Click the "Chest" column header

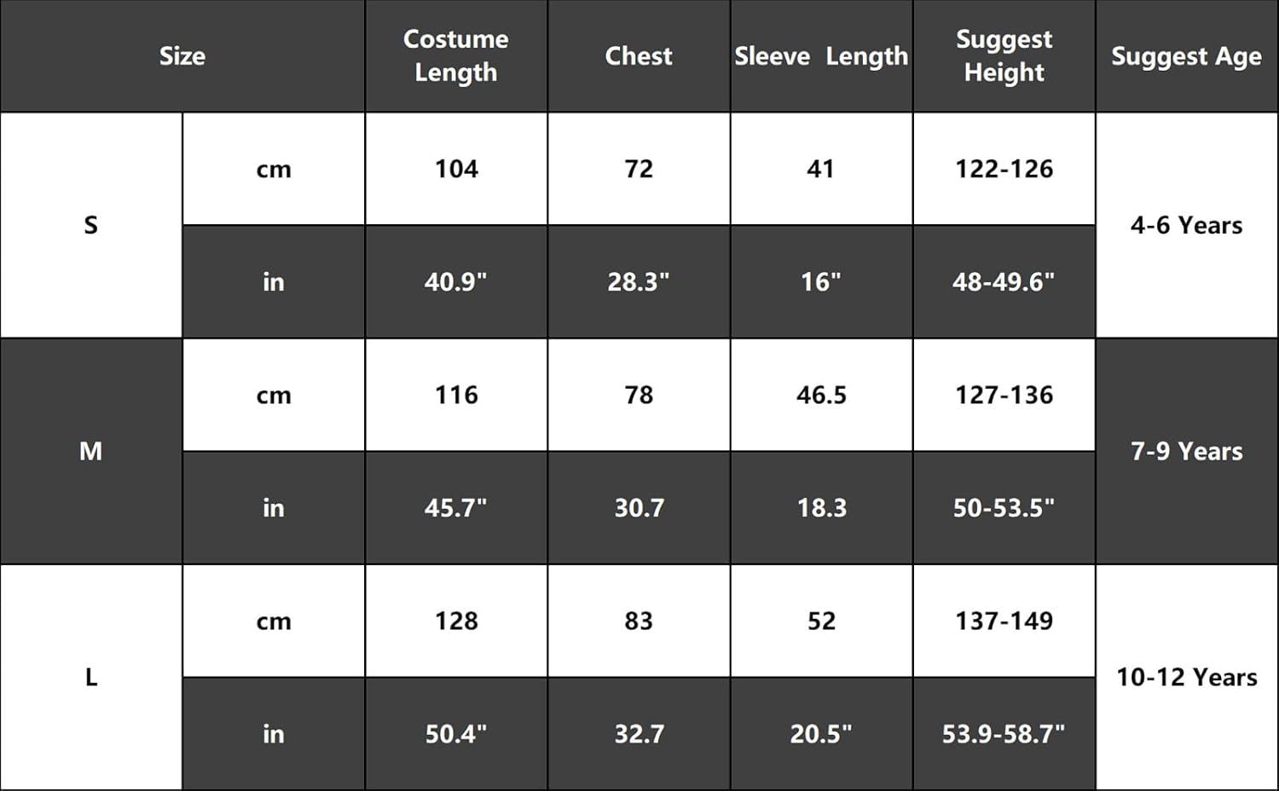(x=639, y=56)
